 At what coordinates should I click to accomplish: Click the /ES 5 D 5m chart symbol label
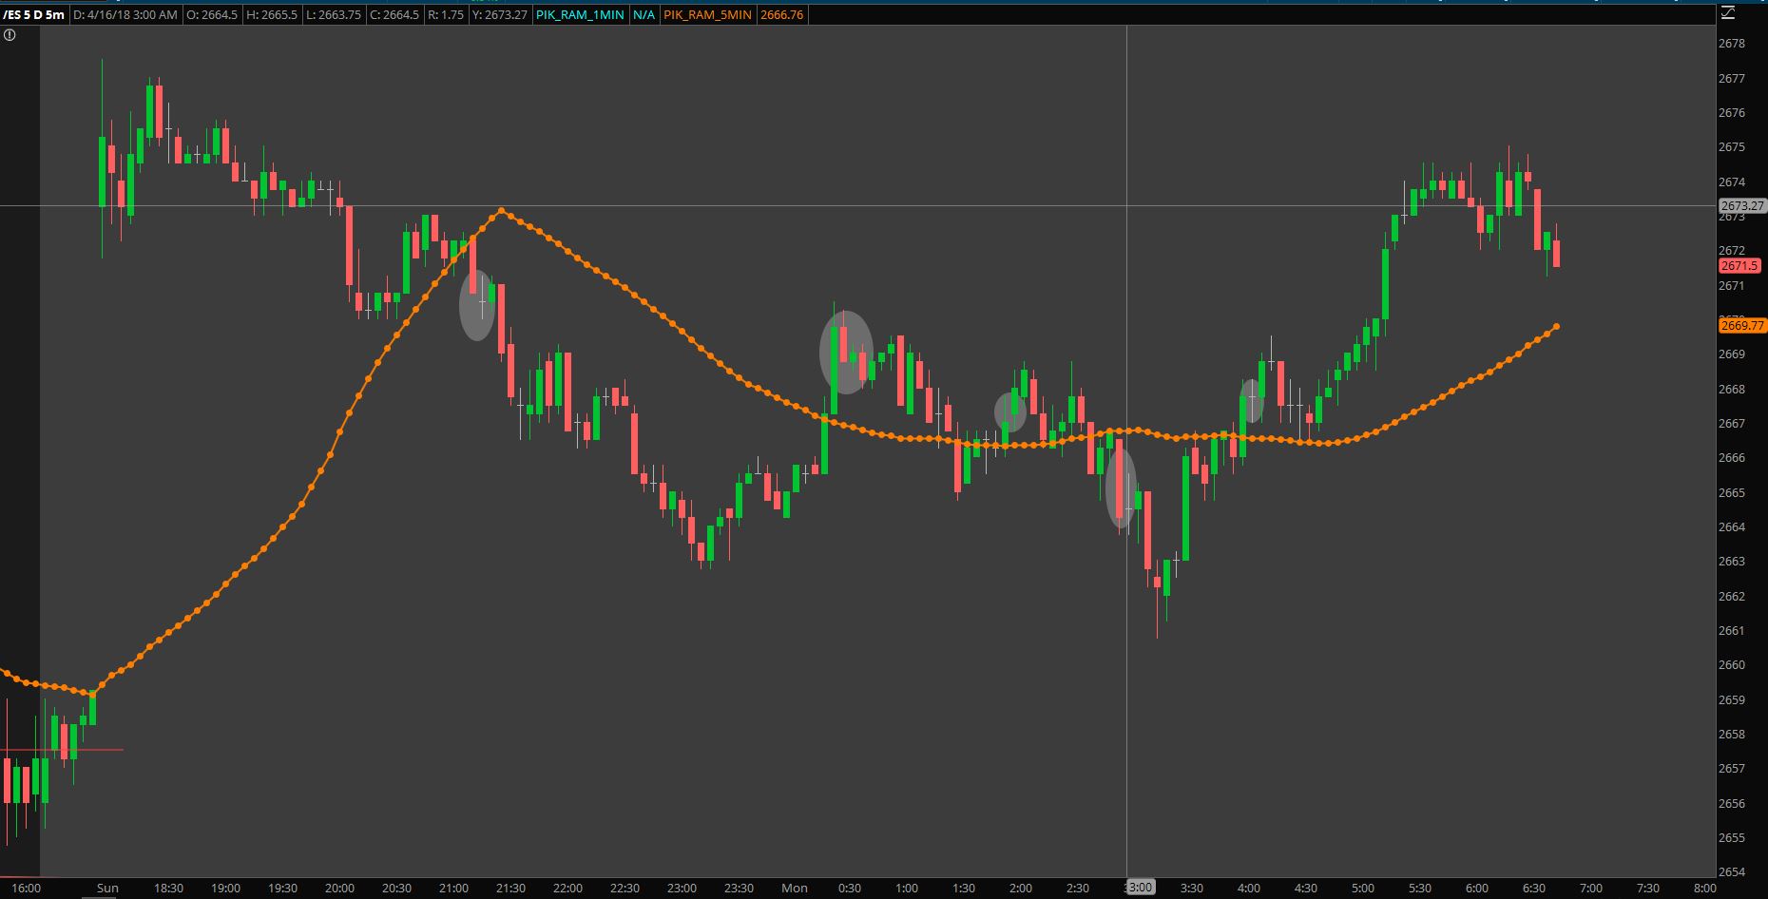point(34,15)
